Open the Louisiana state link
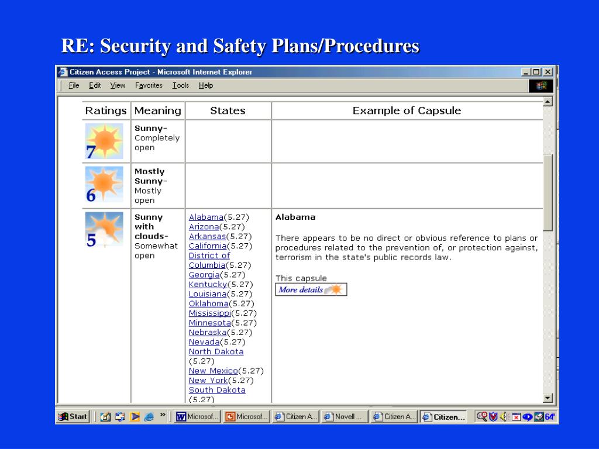 (208, 294)
